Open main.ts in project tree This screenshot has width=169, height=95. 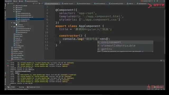pyautogui.click(x=17, y=38)
